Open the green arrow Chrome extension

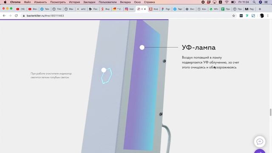click(247, 16)
